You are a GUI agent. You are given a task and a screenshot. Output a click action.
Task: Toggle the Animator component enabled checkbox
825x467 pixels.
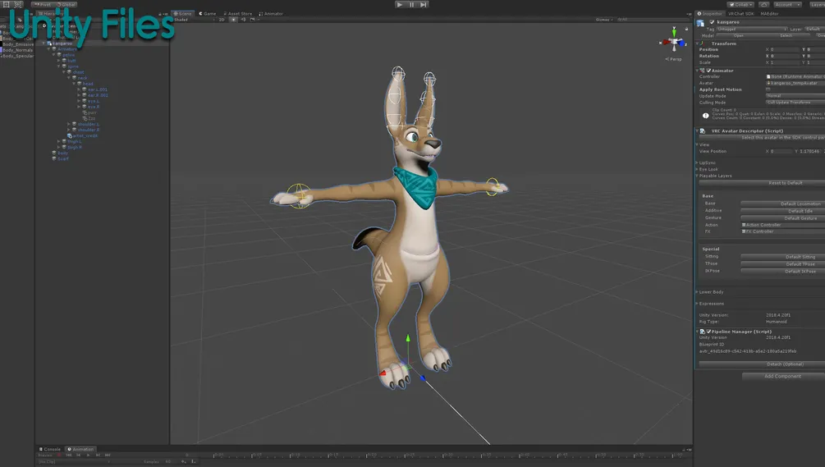(x=708, y=71)
